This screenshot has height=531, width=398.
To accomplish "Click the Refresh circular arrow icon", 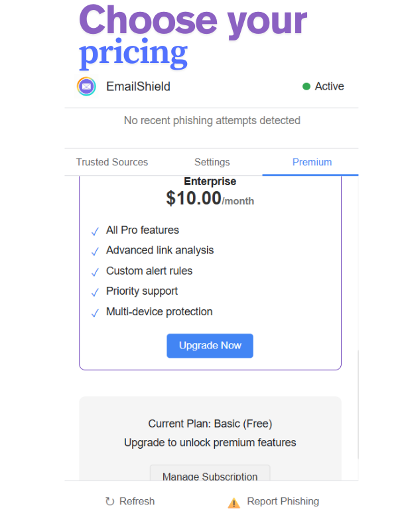I will tap(109, 501).
